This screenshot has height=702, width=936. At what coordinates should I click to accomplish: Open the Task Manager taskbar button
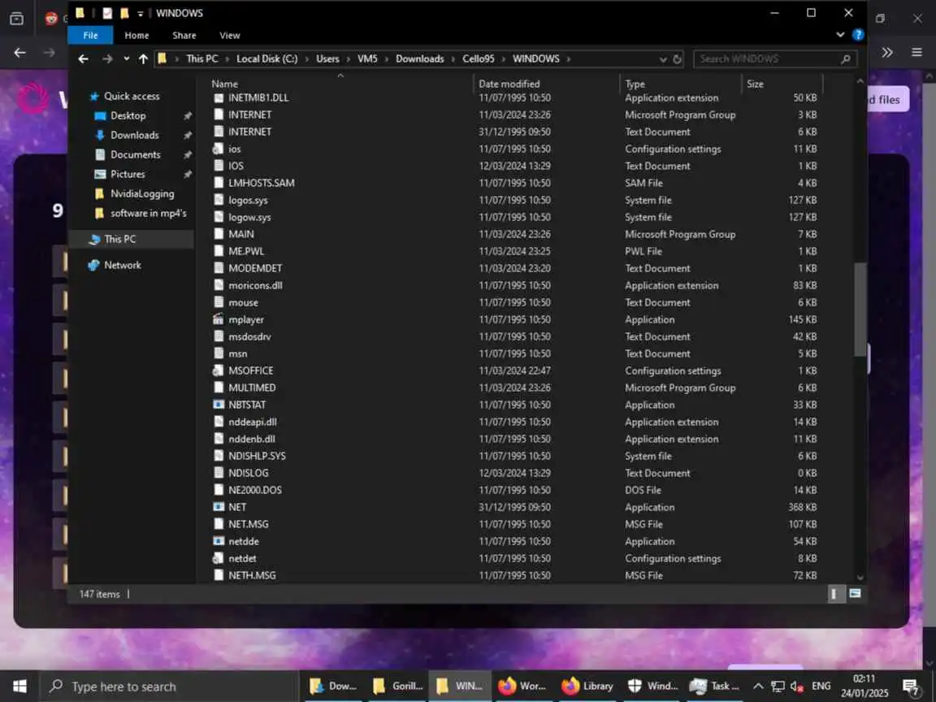click(714, 687)
